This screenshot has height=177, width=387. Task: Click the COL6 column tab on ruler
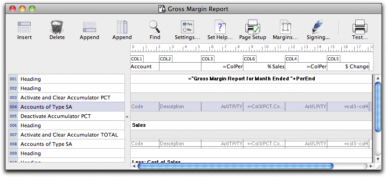pos(249,59)
